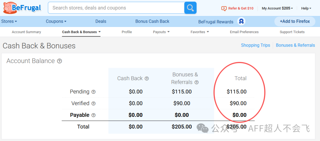Viewport: 320px width, 141px height.
Task: Click the Pending cash back $0.00 cell
Action: (x=136, y=92)
